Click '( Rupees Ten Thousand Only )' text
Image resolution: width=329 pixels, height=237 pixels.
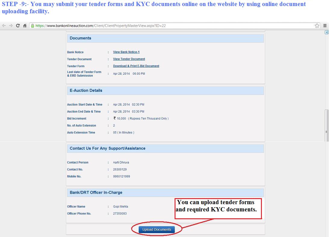pyautogui.click(x=148, y=119)
